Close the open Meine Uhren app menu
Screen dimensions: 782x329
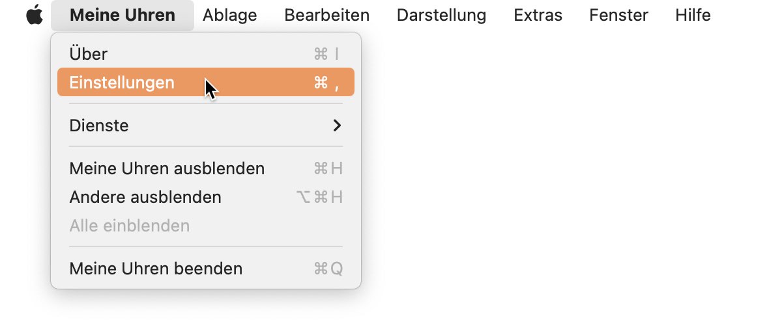123,15
